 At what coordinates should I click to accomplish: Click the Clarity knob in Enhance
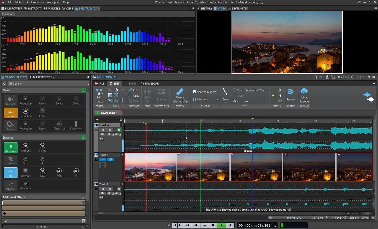tap(42, 146)
